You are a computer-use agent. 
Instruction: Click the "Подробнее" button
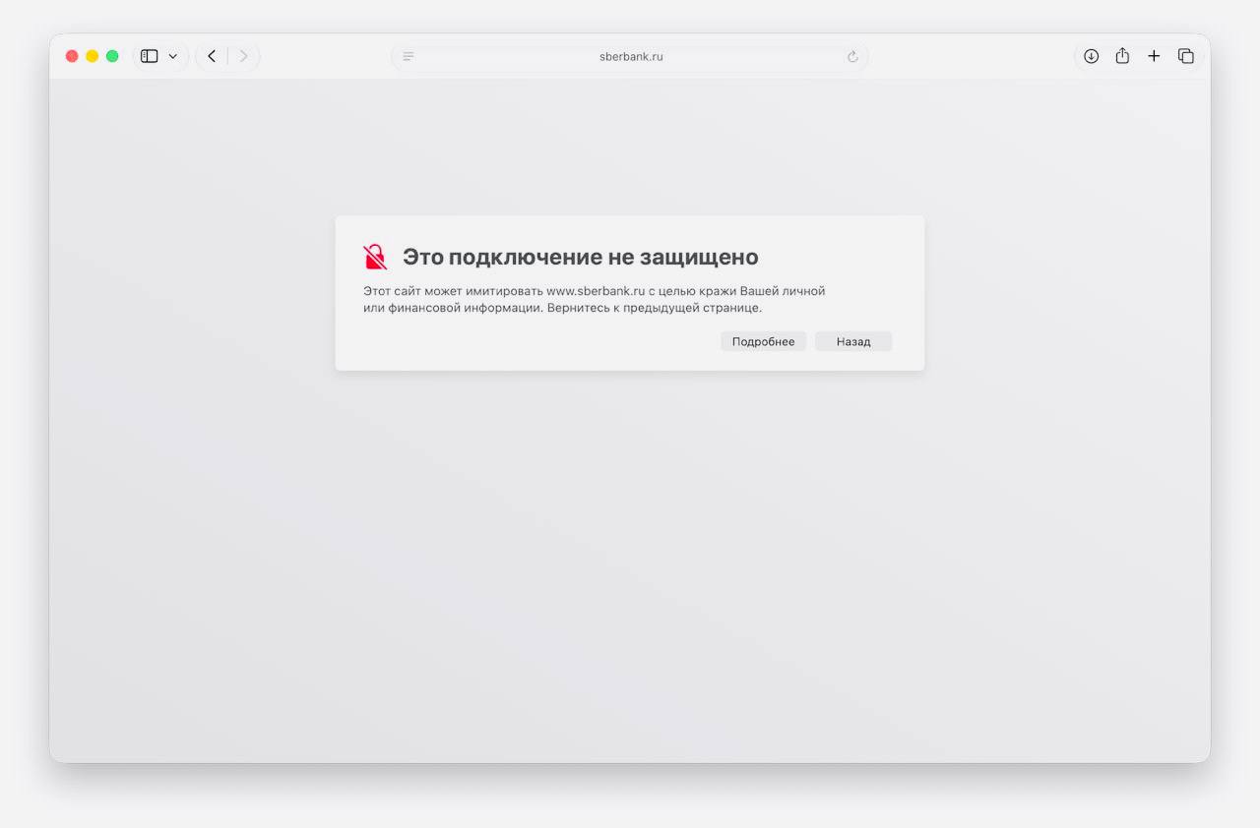point(763,341)
